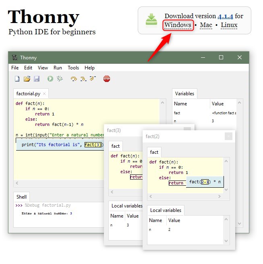This screenshot has height=264, width=263.
Task: Click the Step over debugger icon
Action: [x=74, y=79]
